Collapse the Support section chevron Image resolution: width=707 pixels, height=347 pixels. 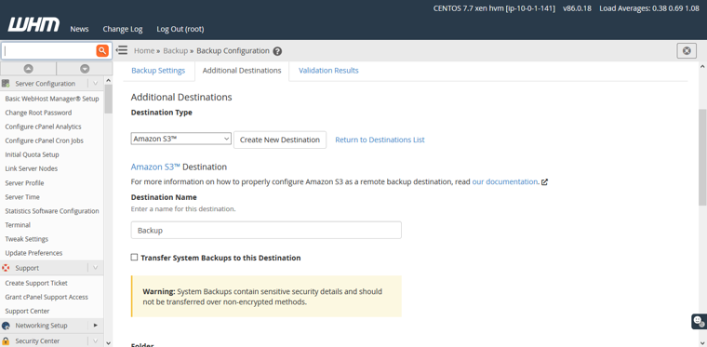(x=95, y=268)
